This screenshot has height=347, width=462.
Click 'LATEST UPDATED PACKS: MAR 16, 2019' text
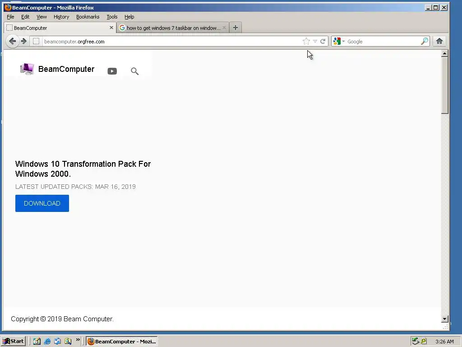pos(75,187)
